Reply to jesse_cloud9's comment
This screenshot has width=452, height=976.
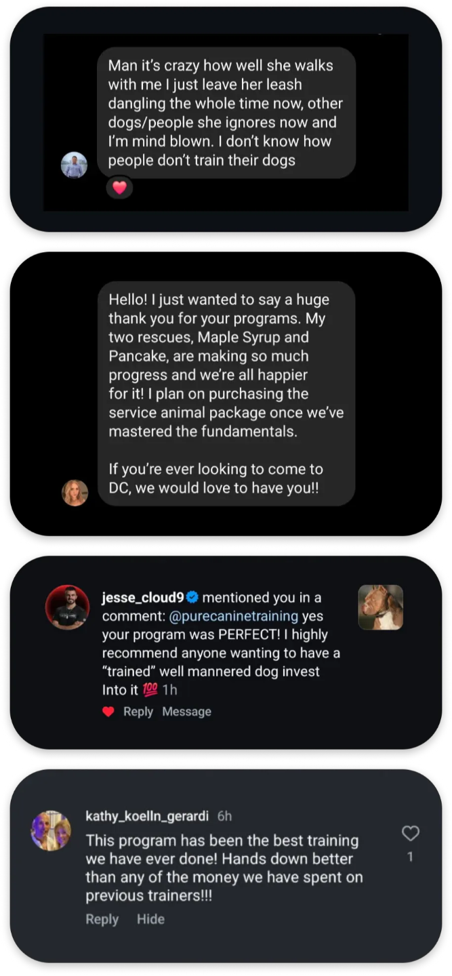coord(138,712)
